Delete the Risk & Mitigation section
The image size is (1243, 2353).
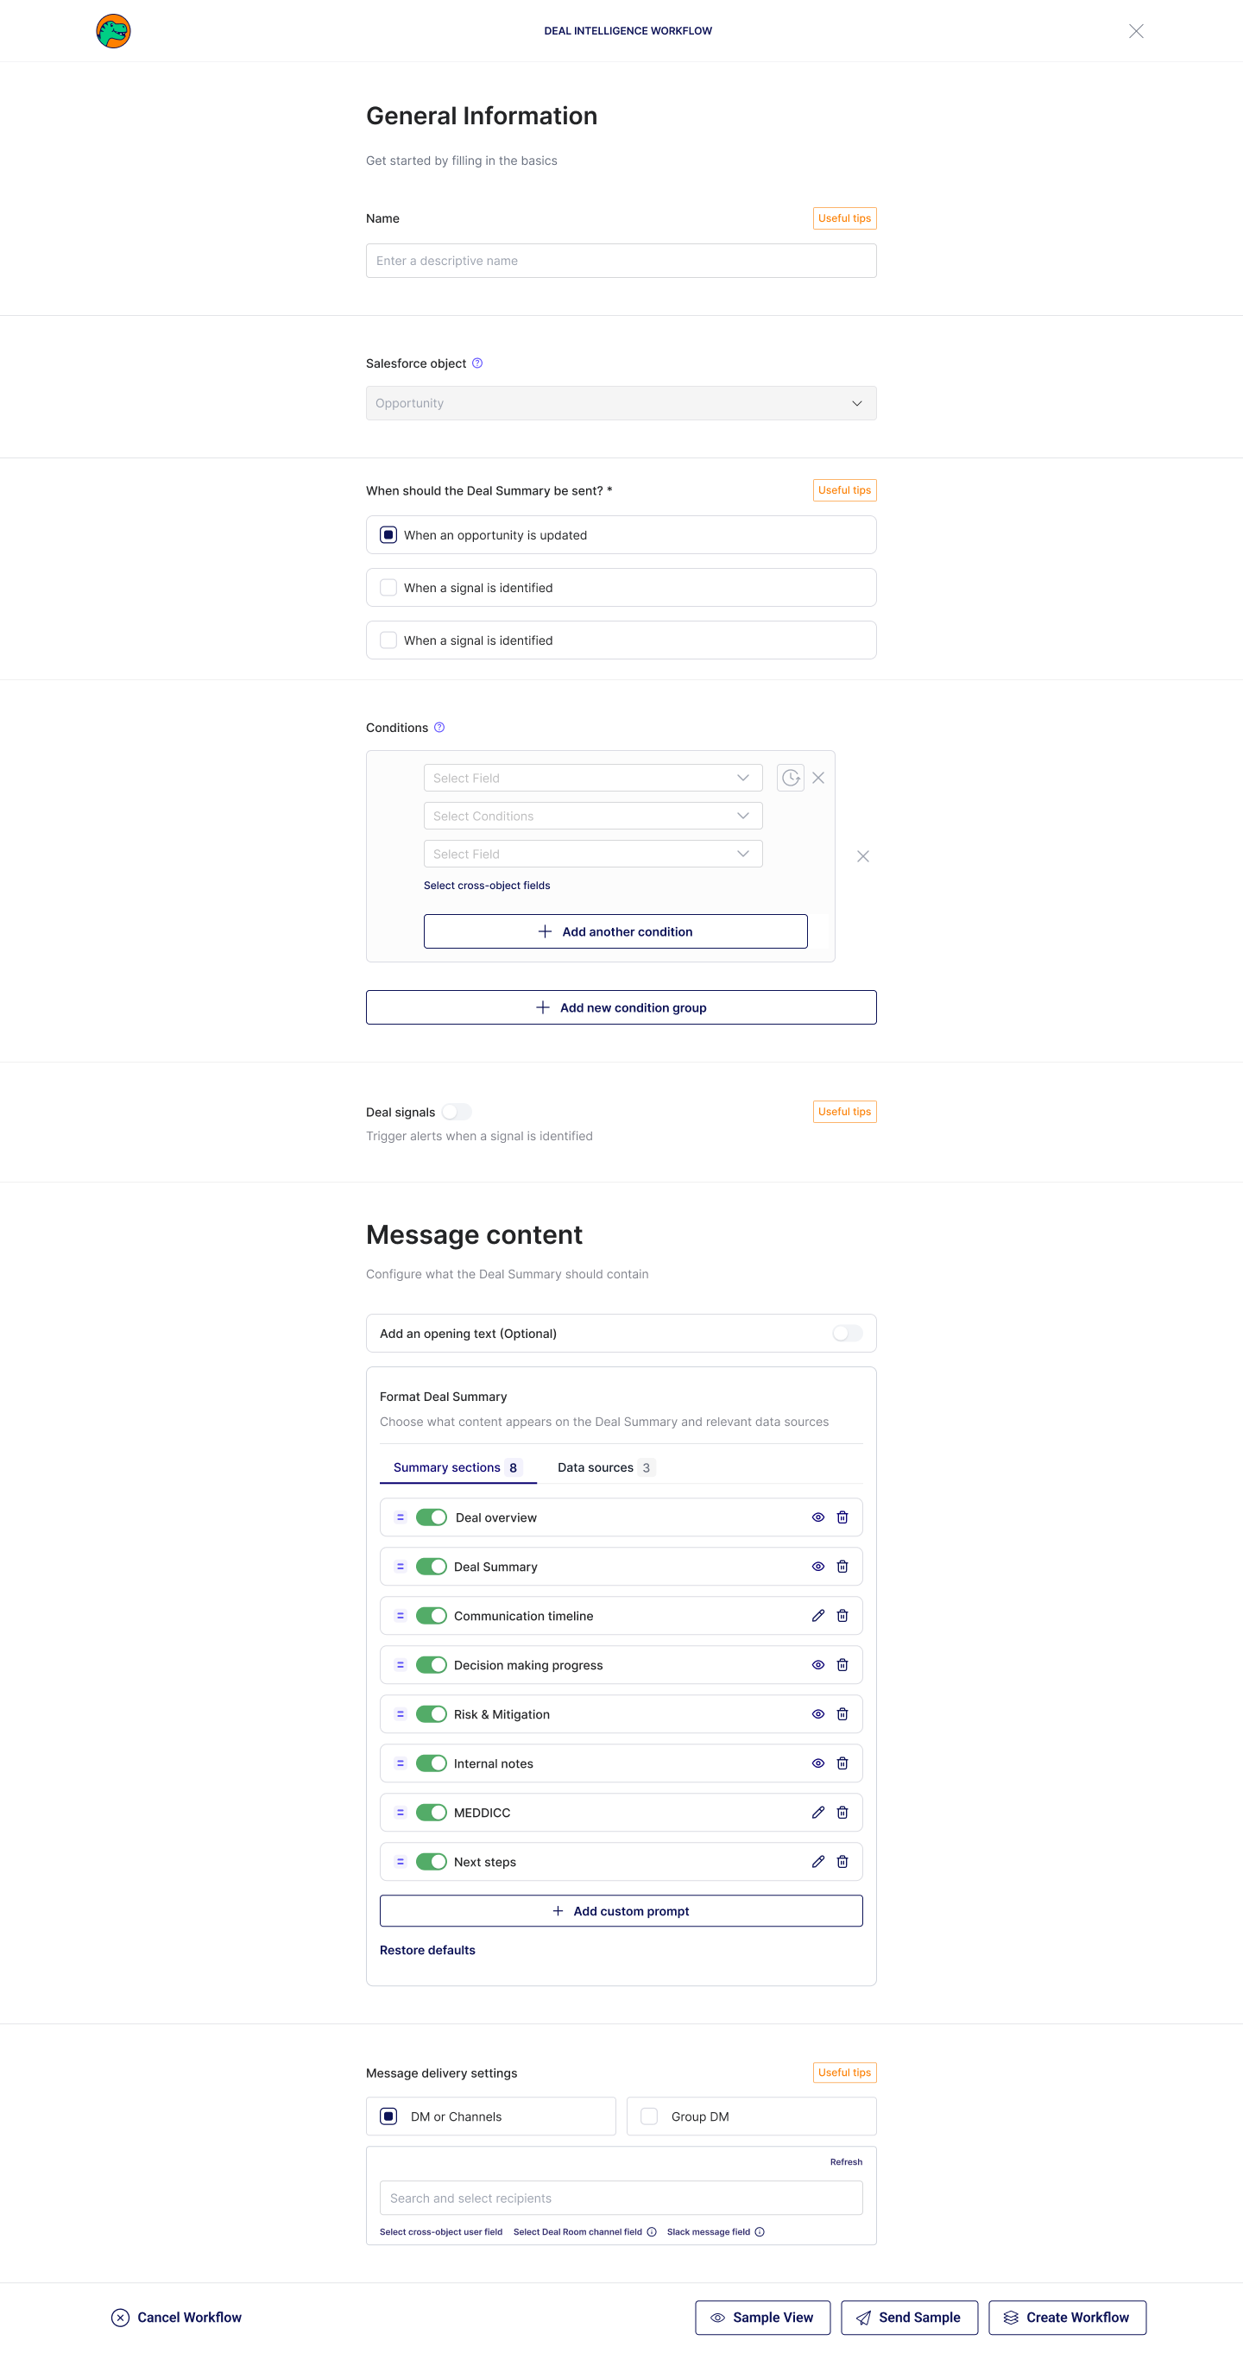(842, 1714)
